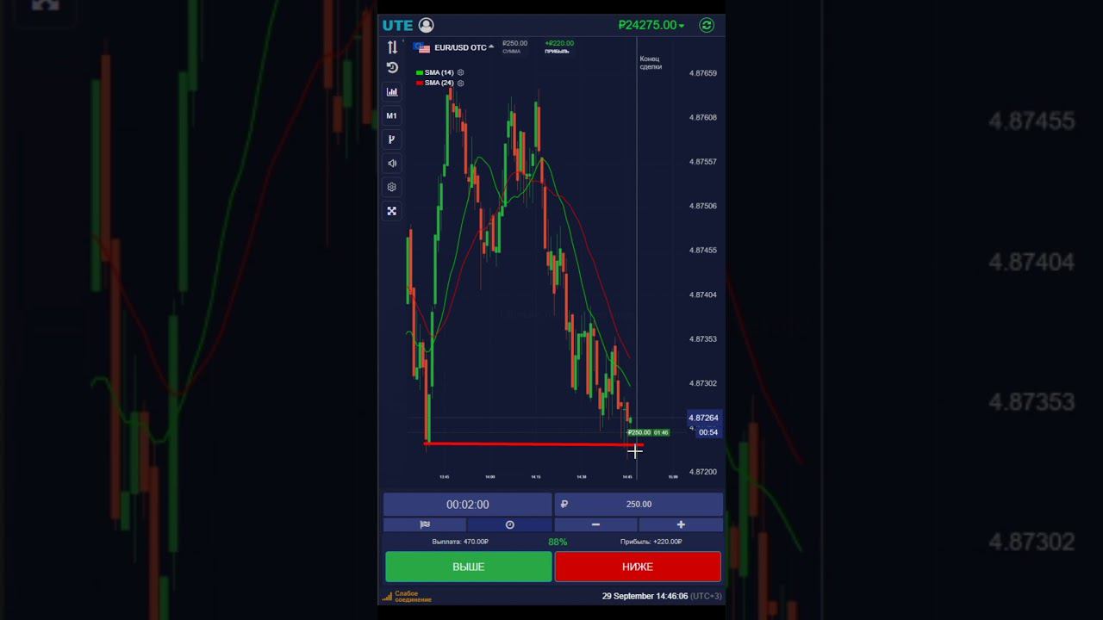Image resolution: width=1103 pixels, height=620 pixels.
Task: Enter fullscreen with expand arrows icon
Action: pos(392,211)
